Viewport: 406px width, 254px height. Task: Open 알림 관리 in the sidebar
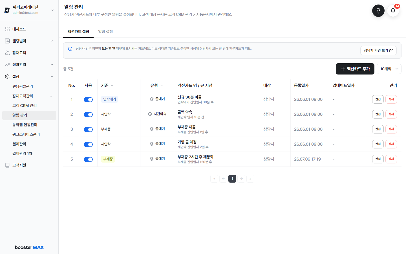pos(29,115)
